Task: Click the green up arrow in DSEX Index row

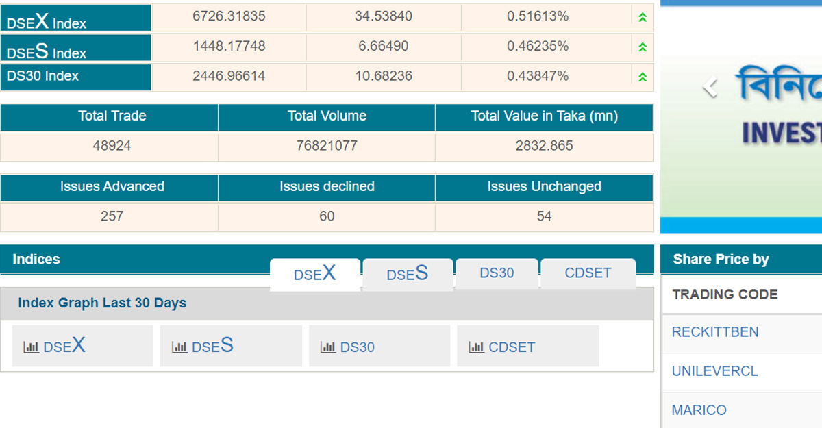Action: [x=642, y=18]
